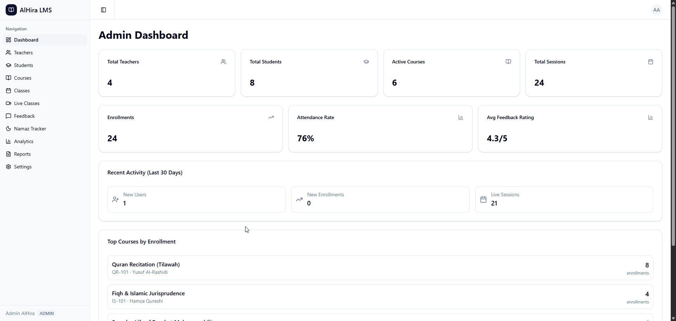Click the book icon on Active Courses card
Screen dimensions: 676x321
coord(508,62)
